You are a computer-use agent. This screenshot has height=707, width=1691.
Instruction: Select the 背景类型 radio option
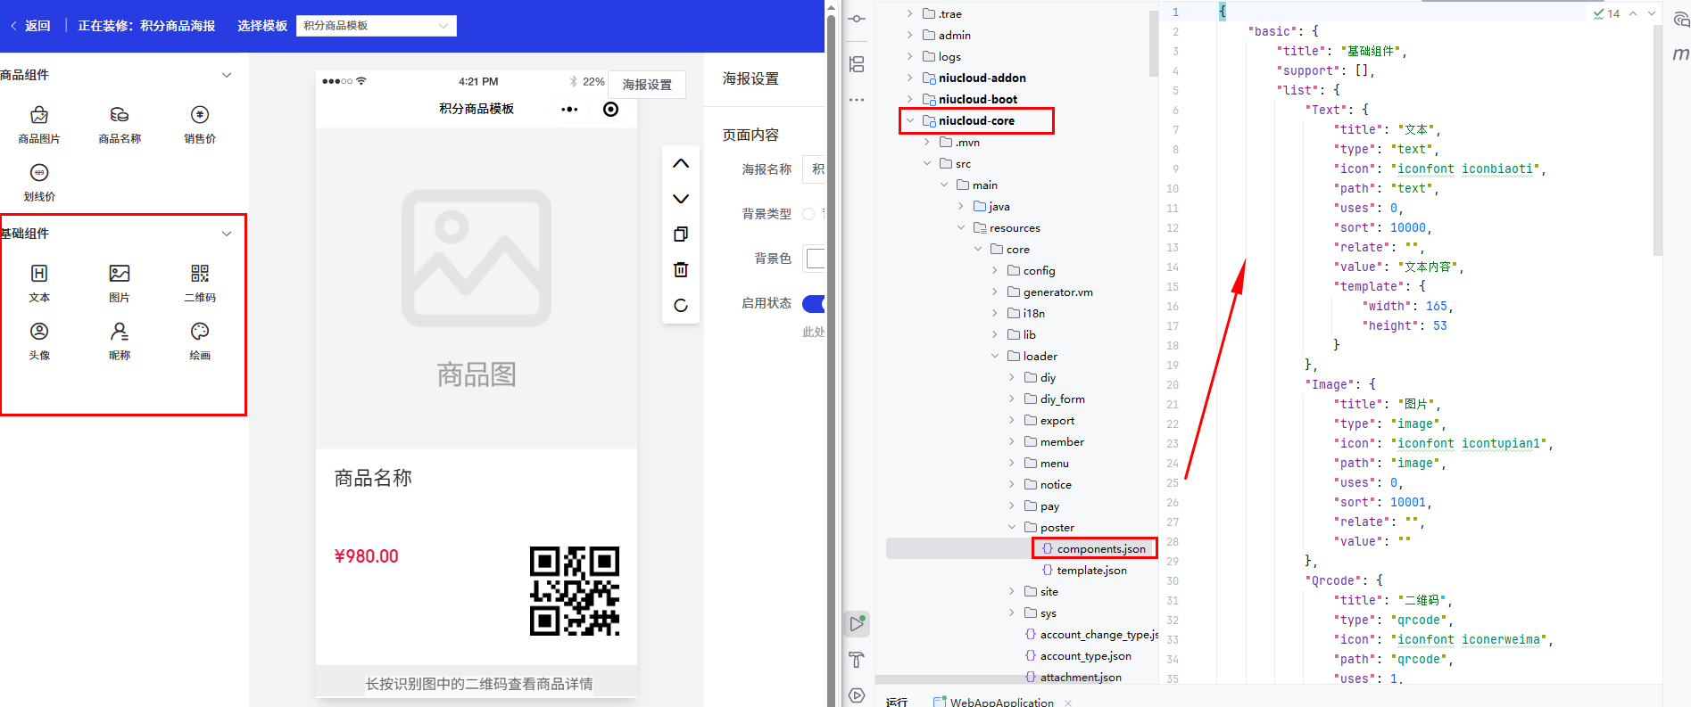(x=808, y=214)
